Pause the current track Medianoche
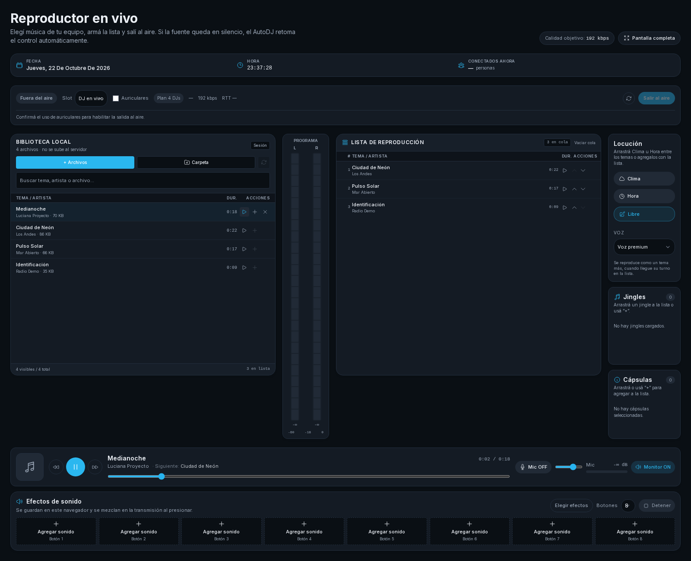The image size is (691, 561). point(76,467)
